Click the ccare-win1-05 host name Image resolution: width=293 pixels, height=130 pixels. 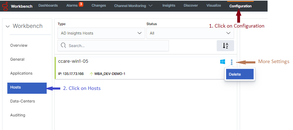(73, 61)
